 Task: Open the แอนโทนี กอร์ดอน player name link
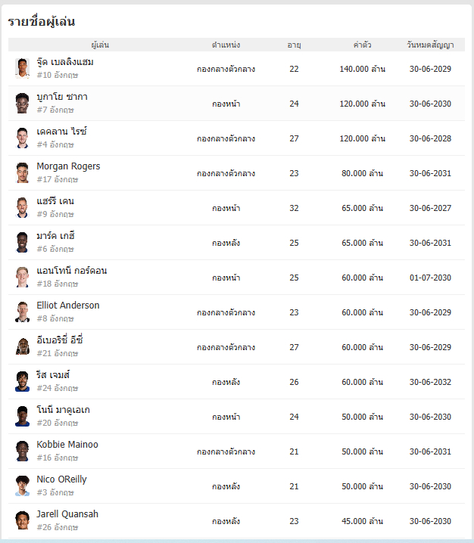pos(72,271)
